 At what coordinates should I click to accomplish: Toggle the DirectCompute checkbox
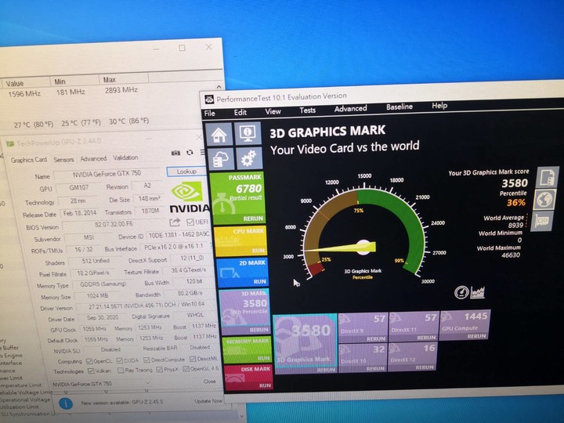click(146, 360)
